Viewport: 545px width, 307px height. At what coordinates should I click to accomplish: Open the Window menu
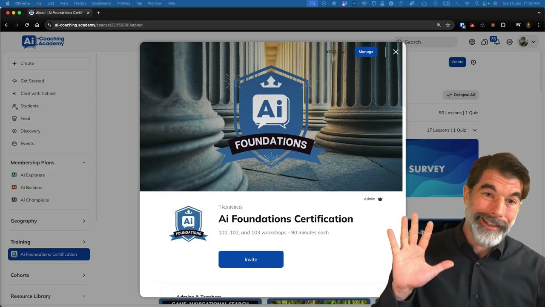pyautogui.click(x=155, y=3)
